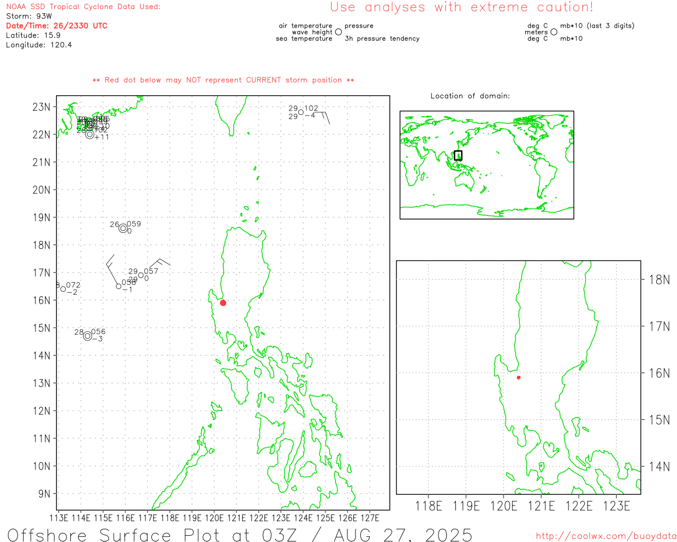Click the '9N' latitude axis label

[44, 494]
